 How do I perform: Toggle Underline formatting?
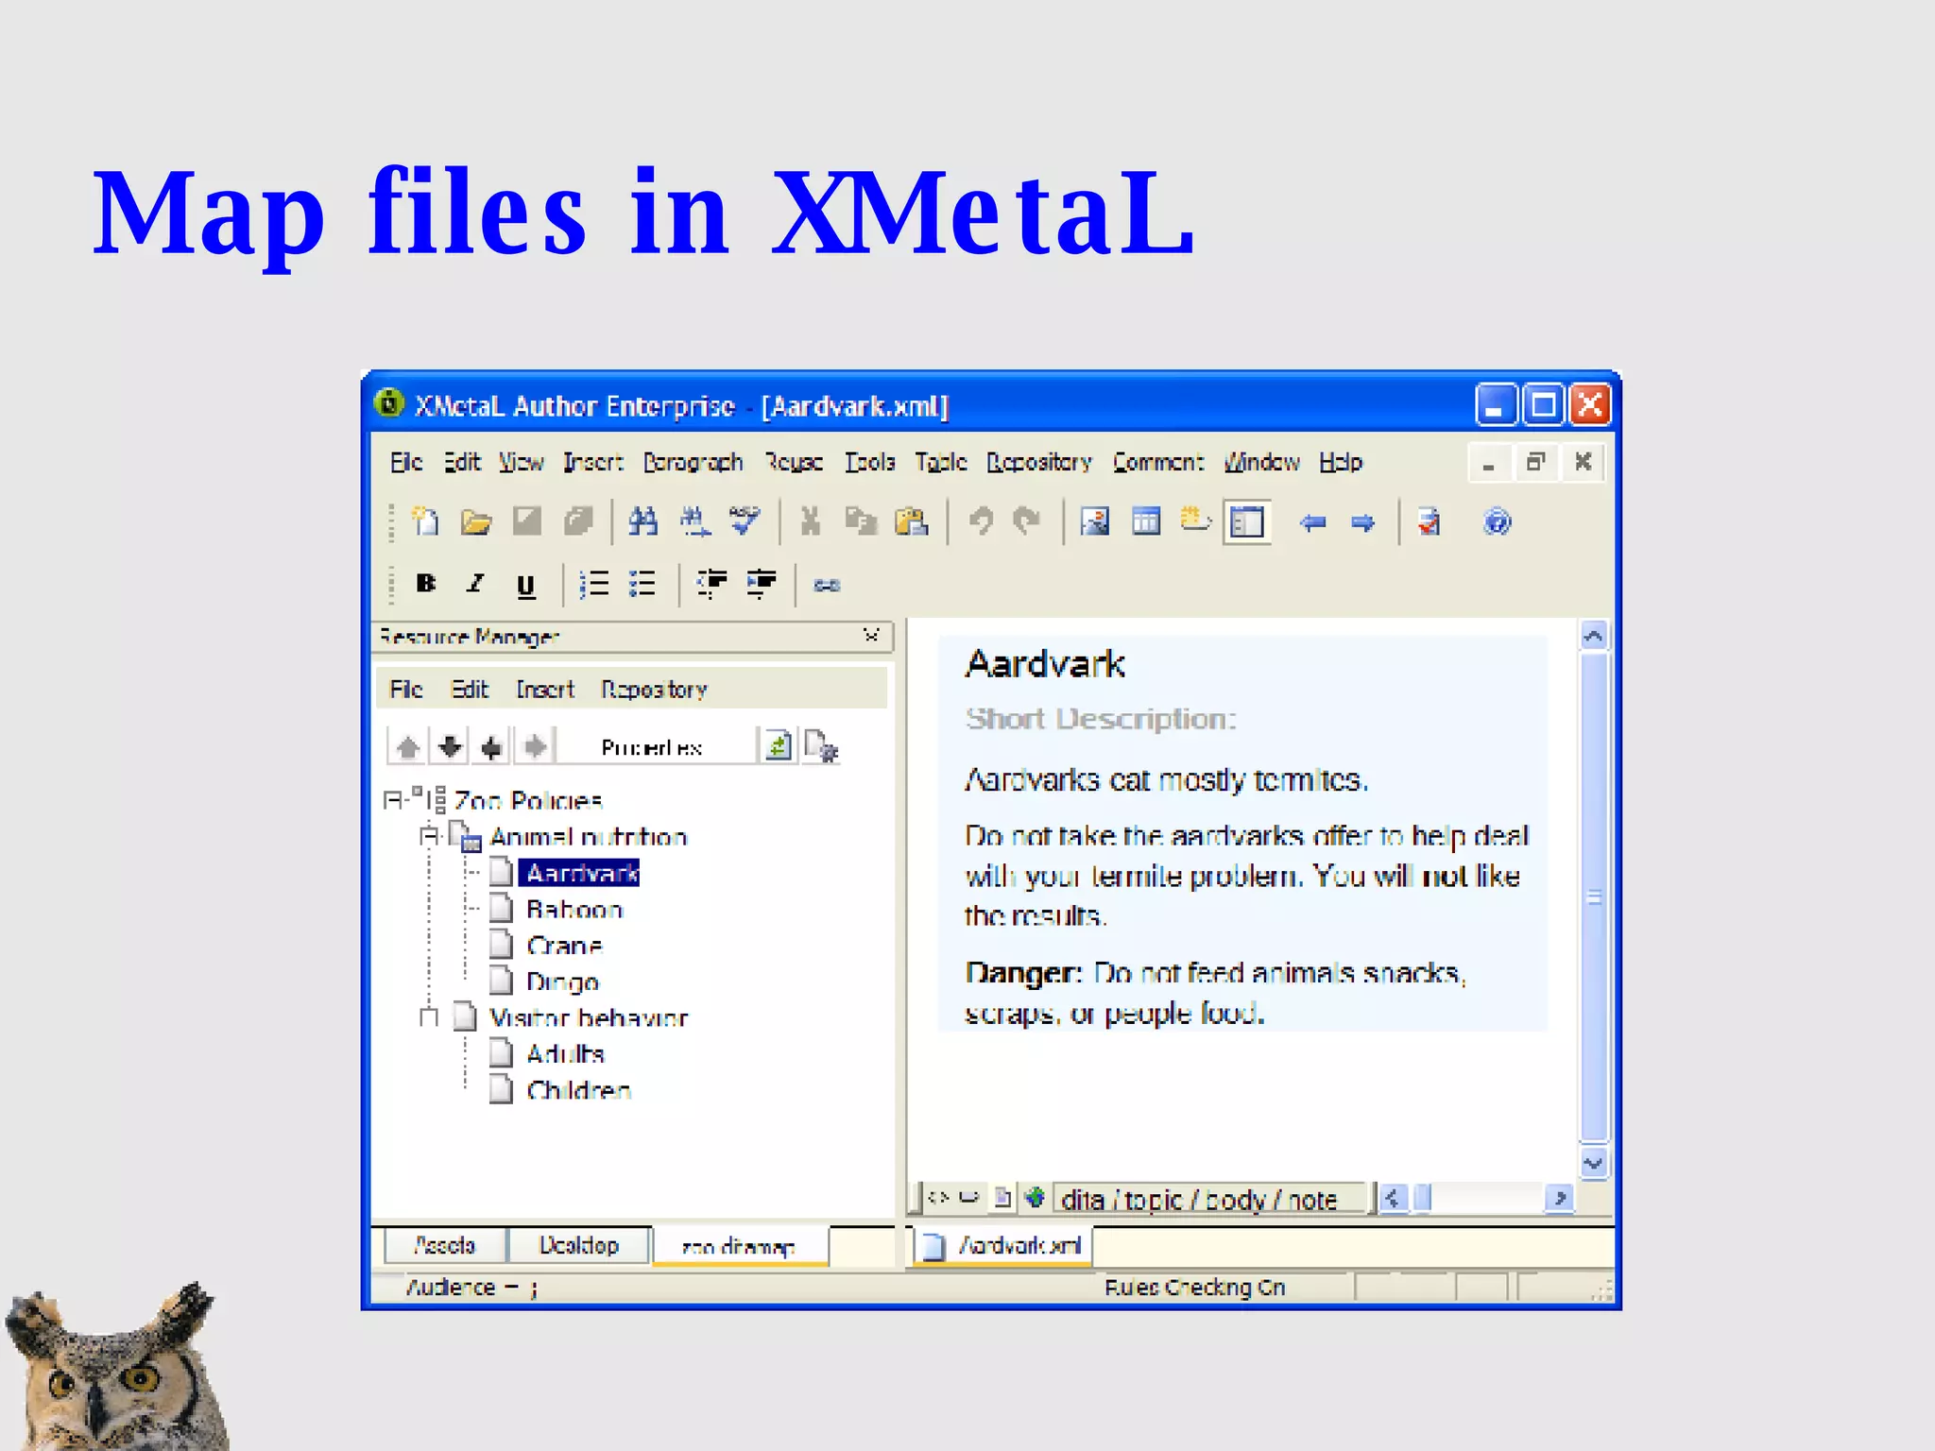pos(526,586)
